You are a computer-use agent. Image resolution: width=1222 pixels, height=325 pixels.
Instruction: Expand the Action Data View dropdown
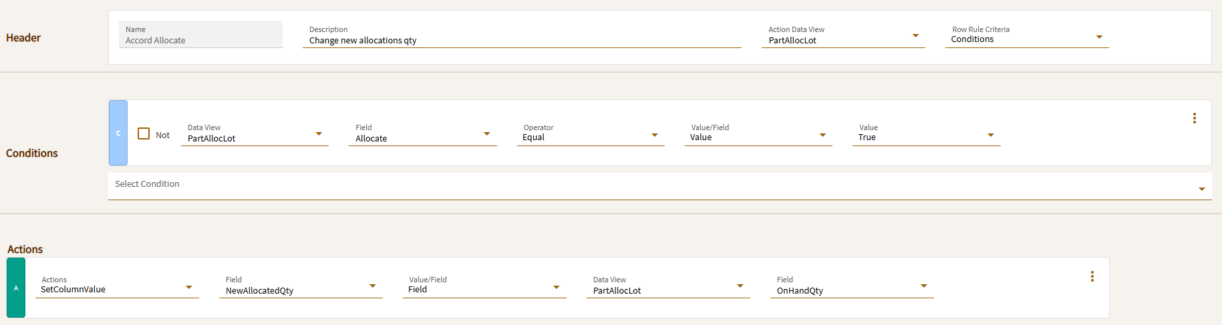coord(915,36)
